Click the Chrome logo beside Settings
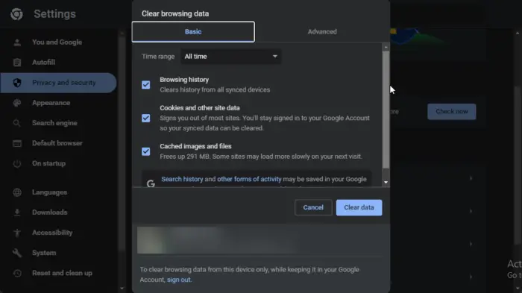Image resolution: width=522 pixels, height=293 pixels. 16,14
